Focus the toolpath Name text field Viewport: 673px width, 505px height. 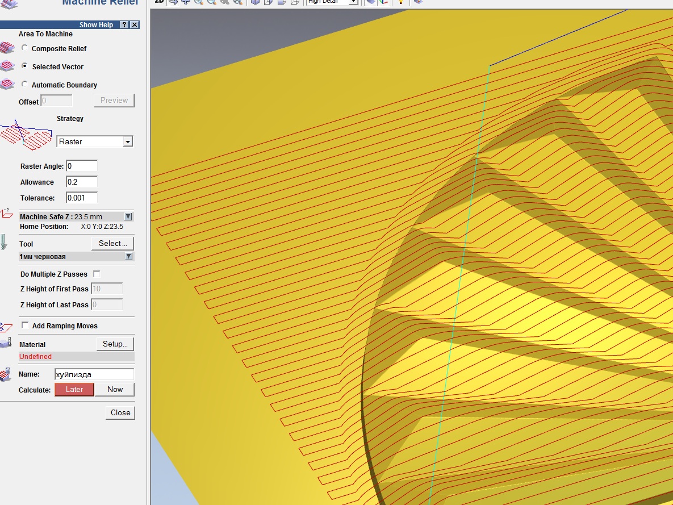(94, 374)
